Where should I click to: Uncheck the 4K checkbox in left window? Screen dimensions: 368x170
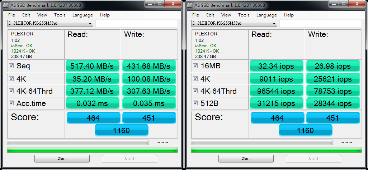(11, 78)
